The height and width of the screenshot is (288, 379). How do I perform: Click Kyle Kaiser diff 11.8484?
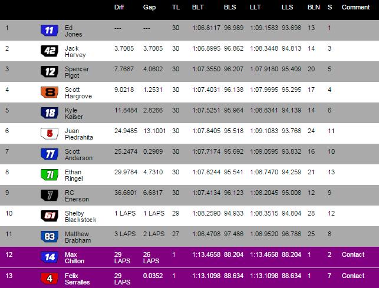coord(126,110)
